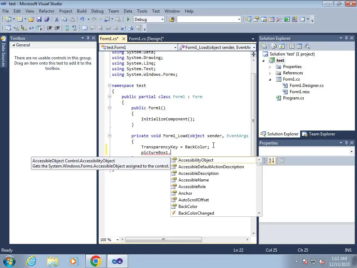
Task: Open the Tools menu
Action: [x=142, y=11]
